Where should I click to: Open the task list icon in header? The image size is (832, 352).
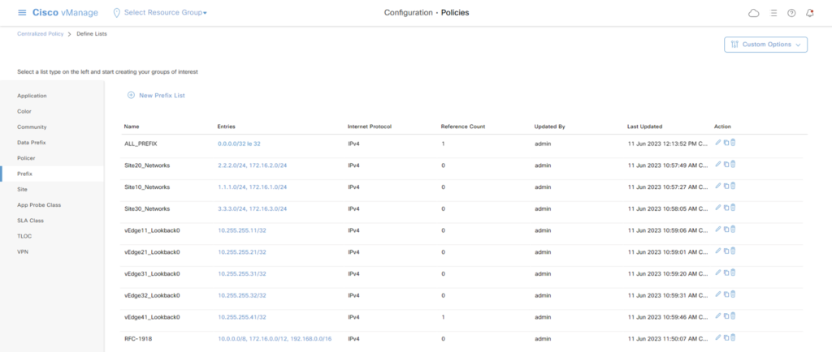(773, 13)
